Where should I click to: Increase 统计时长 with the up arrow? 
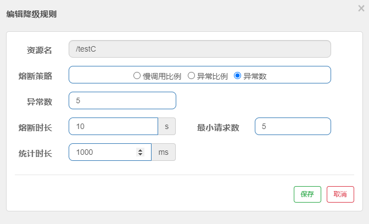tap(141, 150)
